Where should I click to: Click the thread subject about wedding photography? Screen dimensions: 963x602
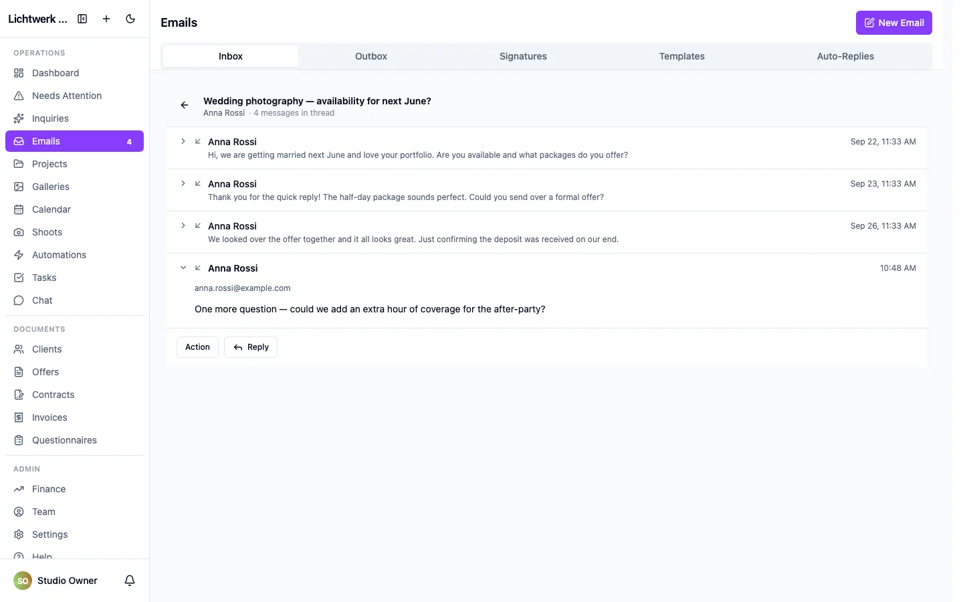(317, 101)
